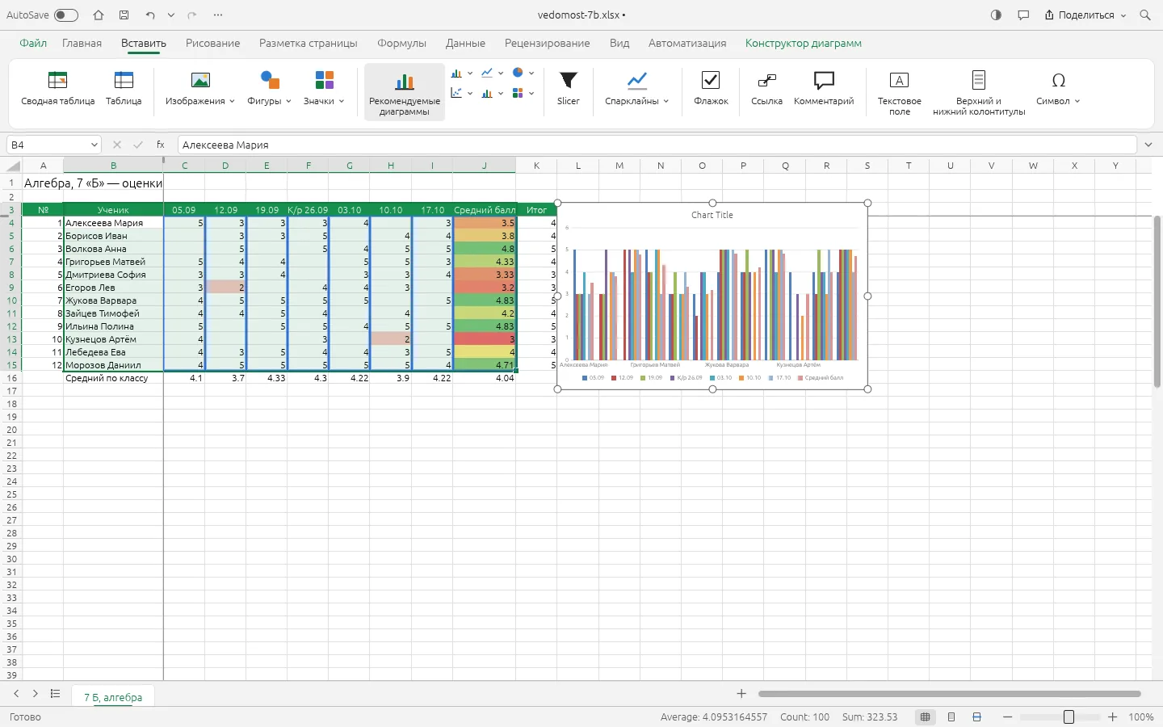Switch to Page Layout view

click(951, 717)
